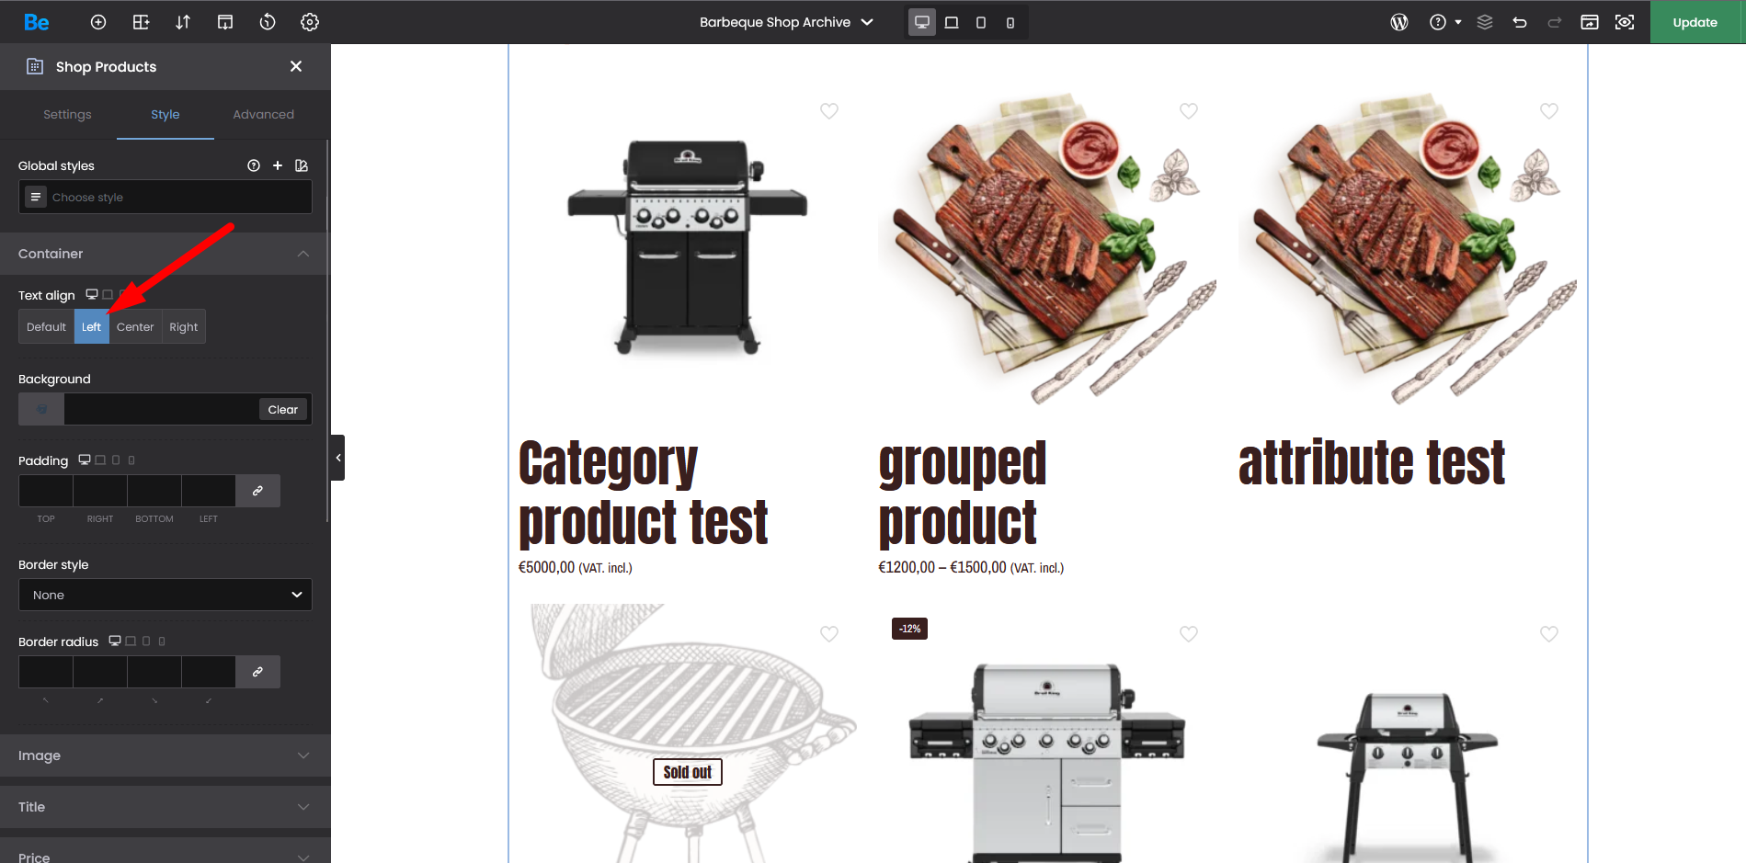Add a new global style with plus icon

point(278,165)
